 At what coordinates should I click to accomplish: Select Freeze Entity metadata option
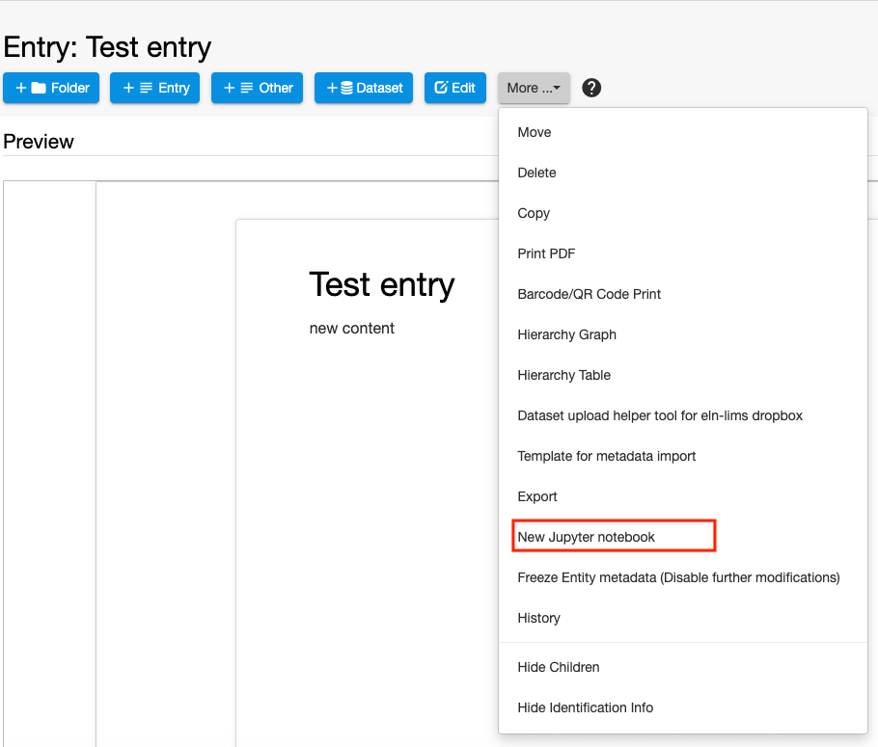(682, 577)
